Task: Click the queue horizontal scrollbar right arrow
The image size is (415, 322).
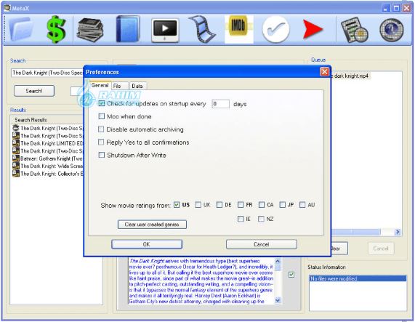Action: click(398, 232)
